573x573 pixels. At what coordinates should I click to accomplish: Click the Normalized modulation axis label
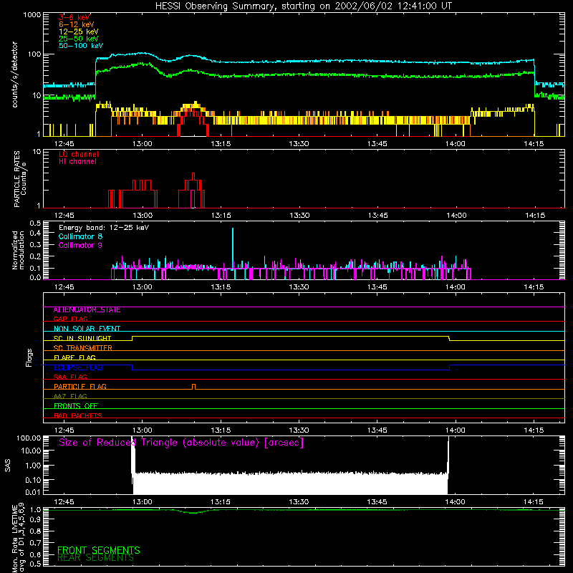tap(18, 250)
